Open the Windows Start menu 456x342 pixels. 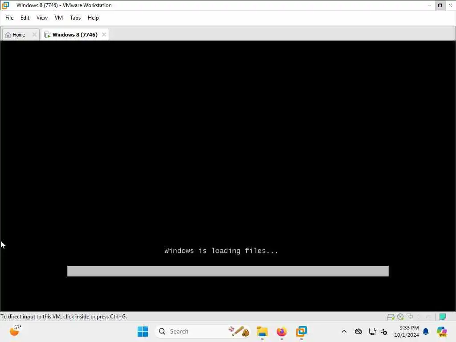click(x=142, y=331)
